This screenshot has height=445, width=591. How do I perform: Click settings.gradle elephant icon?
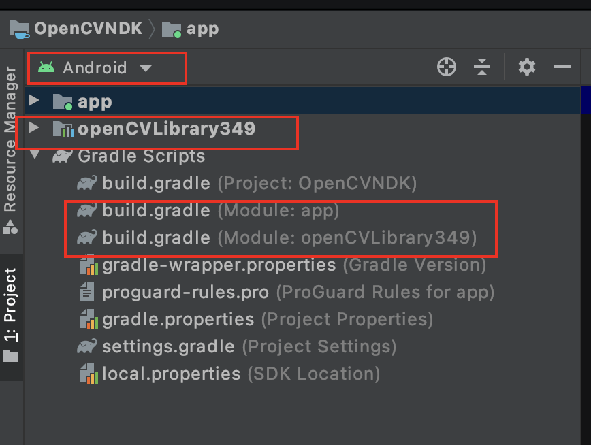87,346
